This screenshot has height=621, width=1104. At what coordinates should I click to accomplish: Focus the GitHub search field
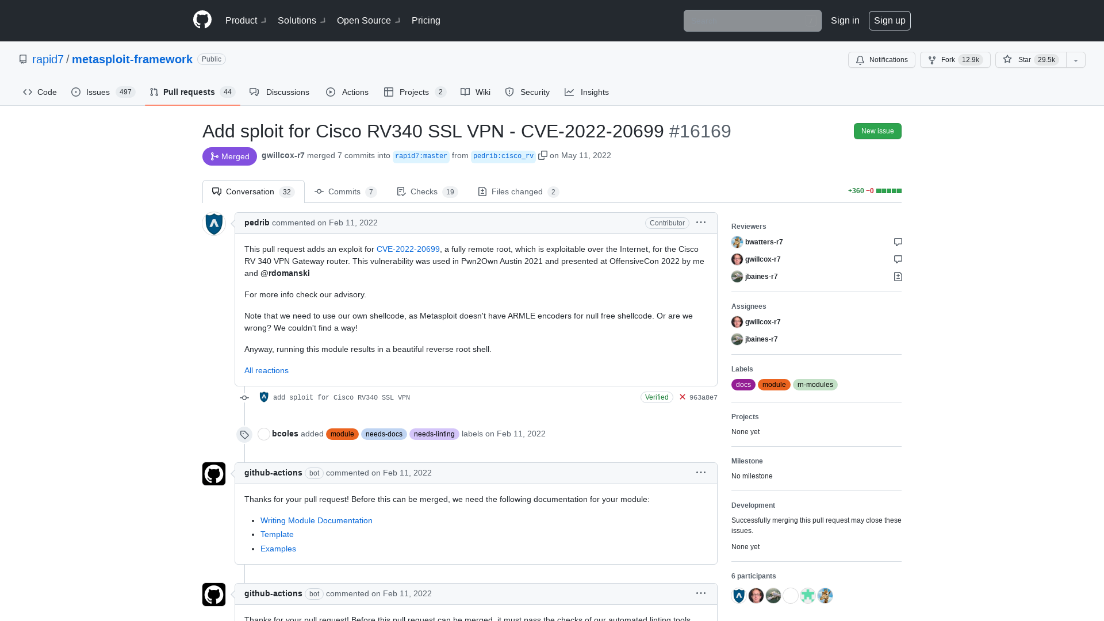(752, 21)
